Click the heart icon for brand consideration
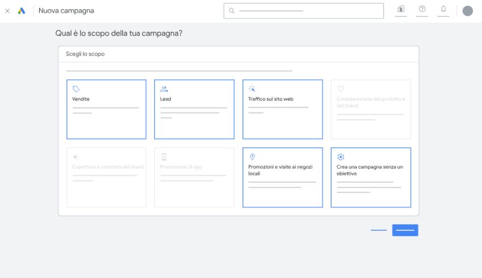 [341, 89]
